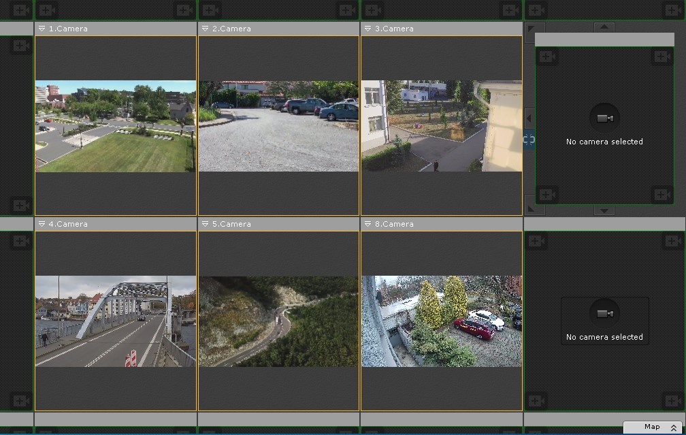Open the 1.Camera dropdown menu
This screenshot has height=435, width=686.
tap(42, 29)
